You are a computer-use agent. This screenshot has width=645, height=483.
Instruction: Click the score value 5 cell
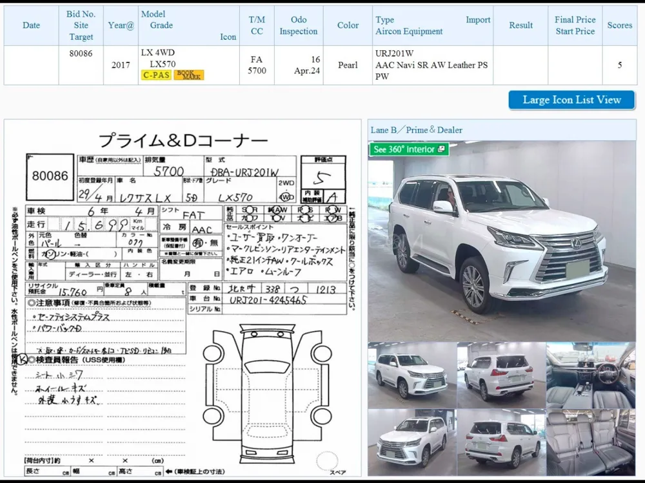click(619, 65)
